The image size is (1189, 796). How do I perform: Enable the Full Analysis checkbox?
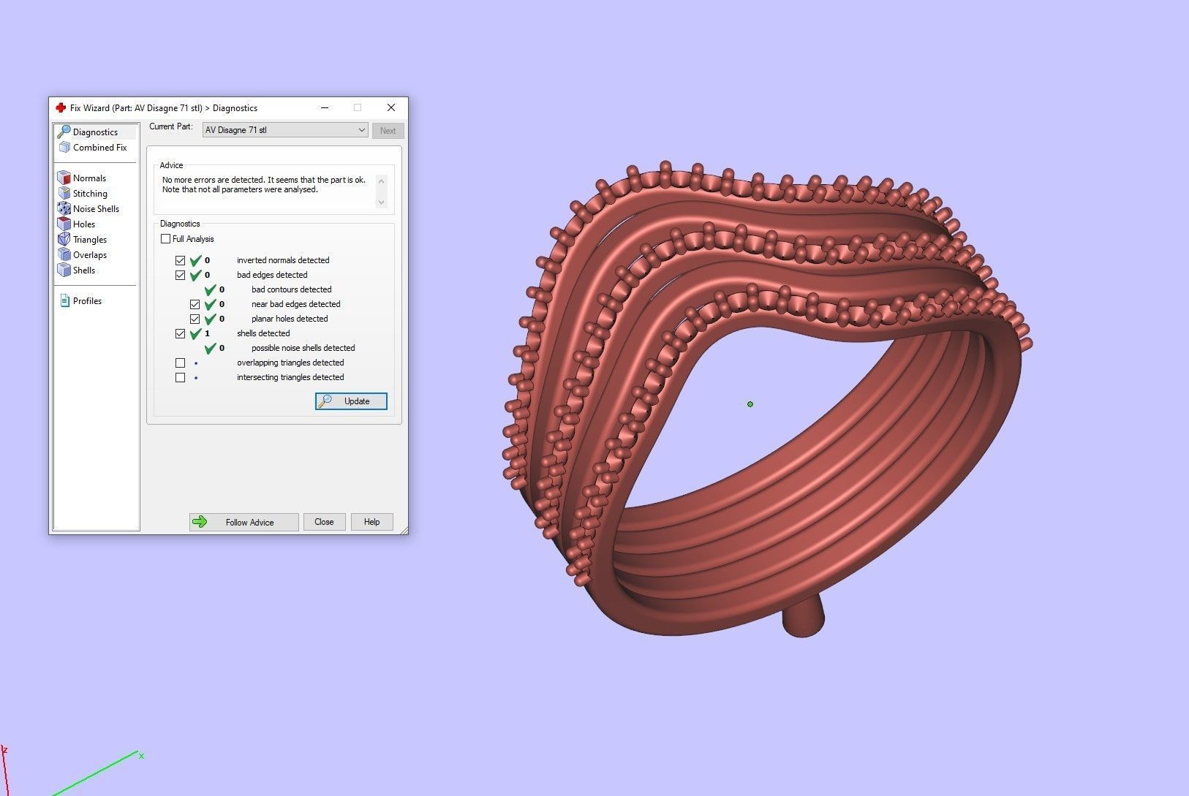(165, 239)
